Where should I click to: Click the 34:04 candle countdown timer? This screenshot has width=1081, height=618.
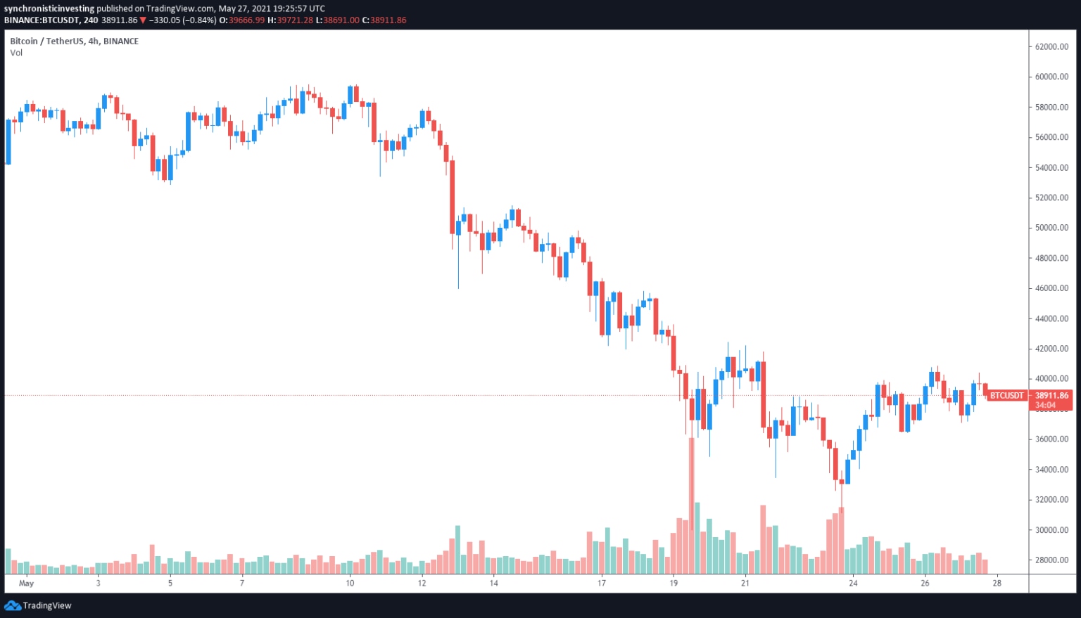click(x=1045, y=405)
